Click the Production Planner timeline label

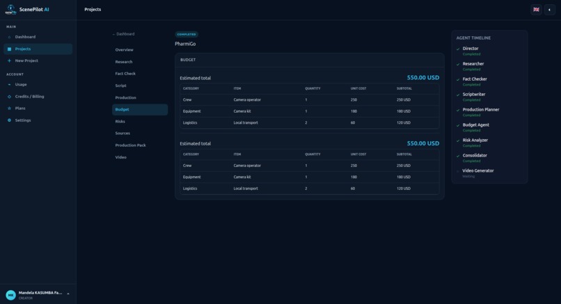480,110
